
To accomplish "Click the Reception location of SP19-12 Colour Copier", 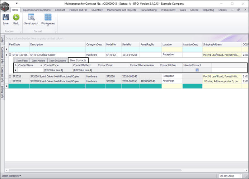I will 172,55.
